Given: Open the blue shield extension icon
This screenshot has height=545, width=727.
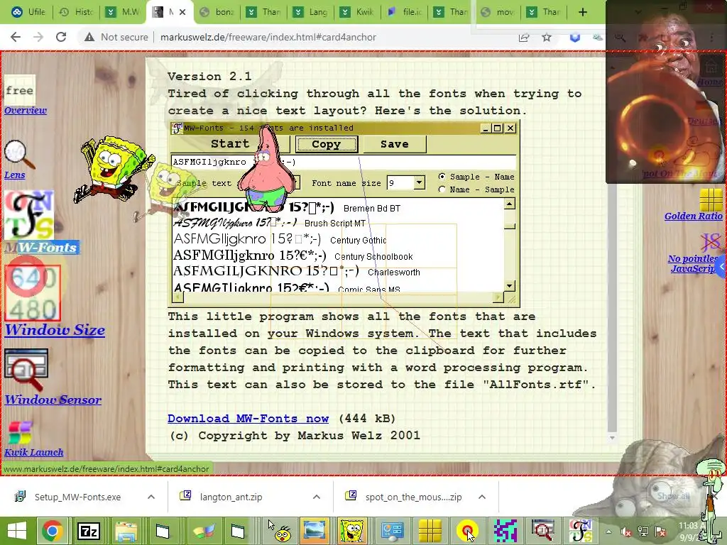Looking at the screenshot, I should (x=575, y=37).
